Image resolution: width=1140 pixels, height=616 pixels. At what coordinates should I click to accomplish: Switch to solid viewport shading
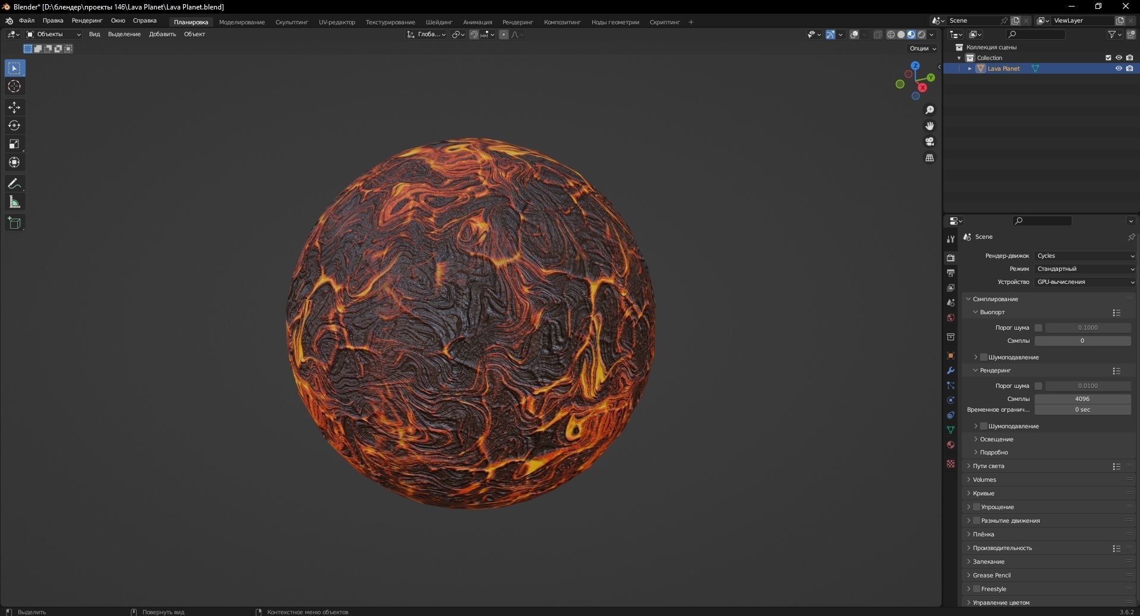tap(901, 34)
